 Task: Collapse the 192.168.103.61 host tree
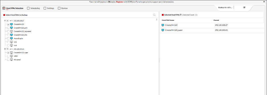pos(5,49)
